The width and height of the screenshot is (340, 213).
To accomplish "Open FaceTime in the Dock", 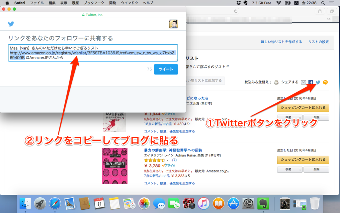I will pyautogui.click(x=174, y=203).
